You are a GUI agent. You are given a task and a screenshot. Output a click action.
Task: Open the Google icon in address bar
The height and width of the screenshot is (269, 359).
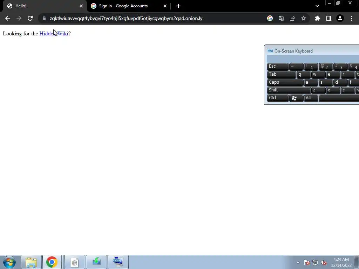coord(270,18)
